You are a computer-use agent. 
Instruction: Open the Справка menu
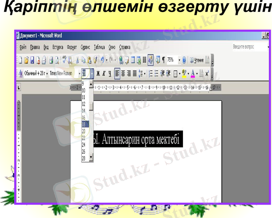coord(125,47)
